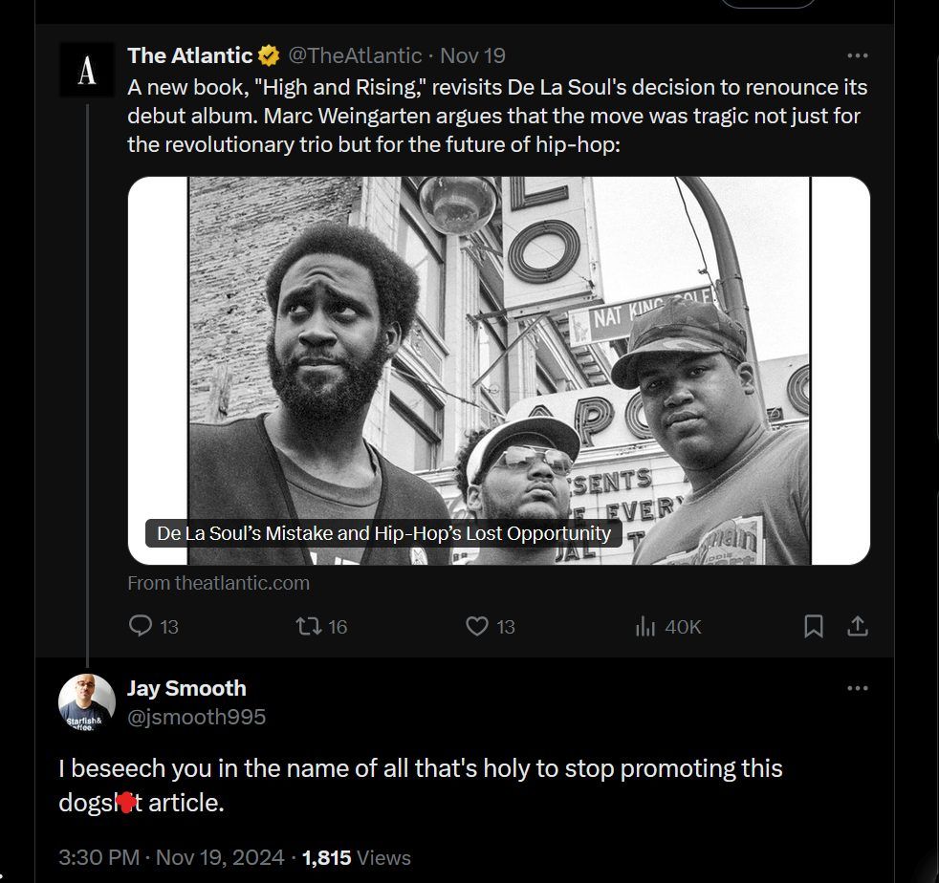Bookmark The Atlantic's tweet
Screen dimensions: 939x883
pyautogui.click(x=812, y=626)
